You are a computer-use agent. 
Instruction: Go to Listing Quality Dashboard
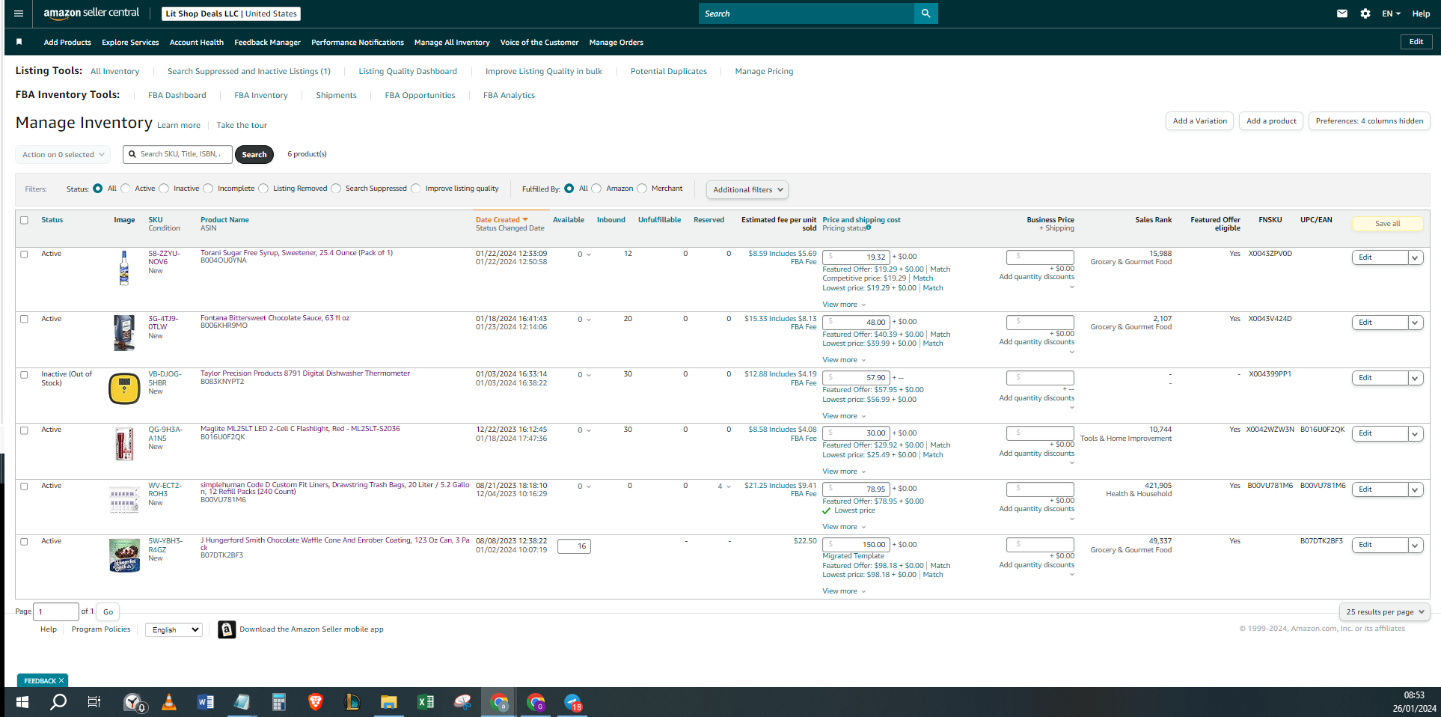pyautogui.click(x=408, y=72)
